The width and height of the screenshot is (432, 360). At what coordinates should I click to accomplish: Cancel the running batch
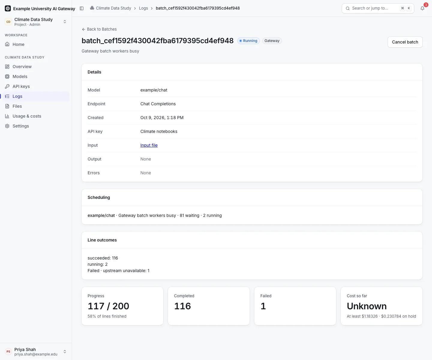coord(405,42)
